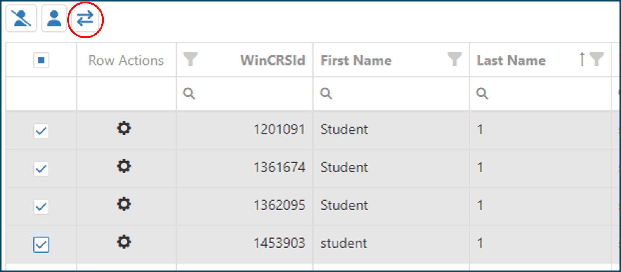The width and height of the screenshot is (621, 272).
Task: Uncheck the checkbox for row 1362095
Action: point(41,206)
